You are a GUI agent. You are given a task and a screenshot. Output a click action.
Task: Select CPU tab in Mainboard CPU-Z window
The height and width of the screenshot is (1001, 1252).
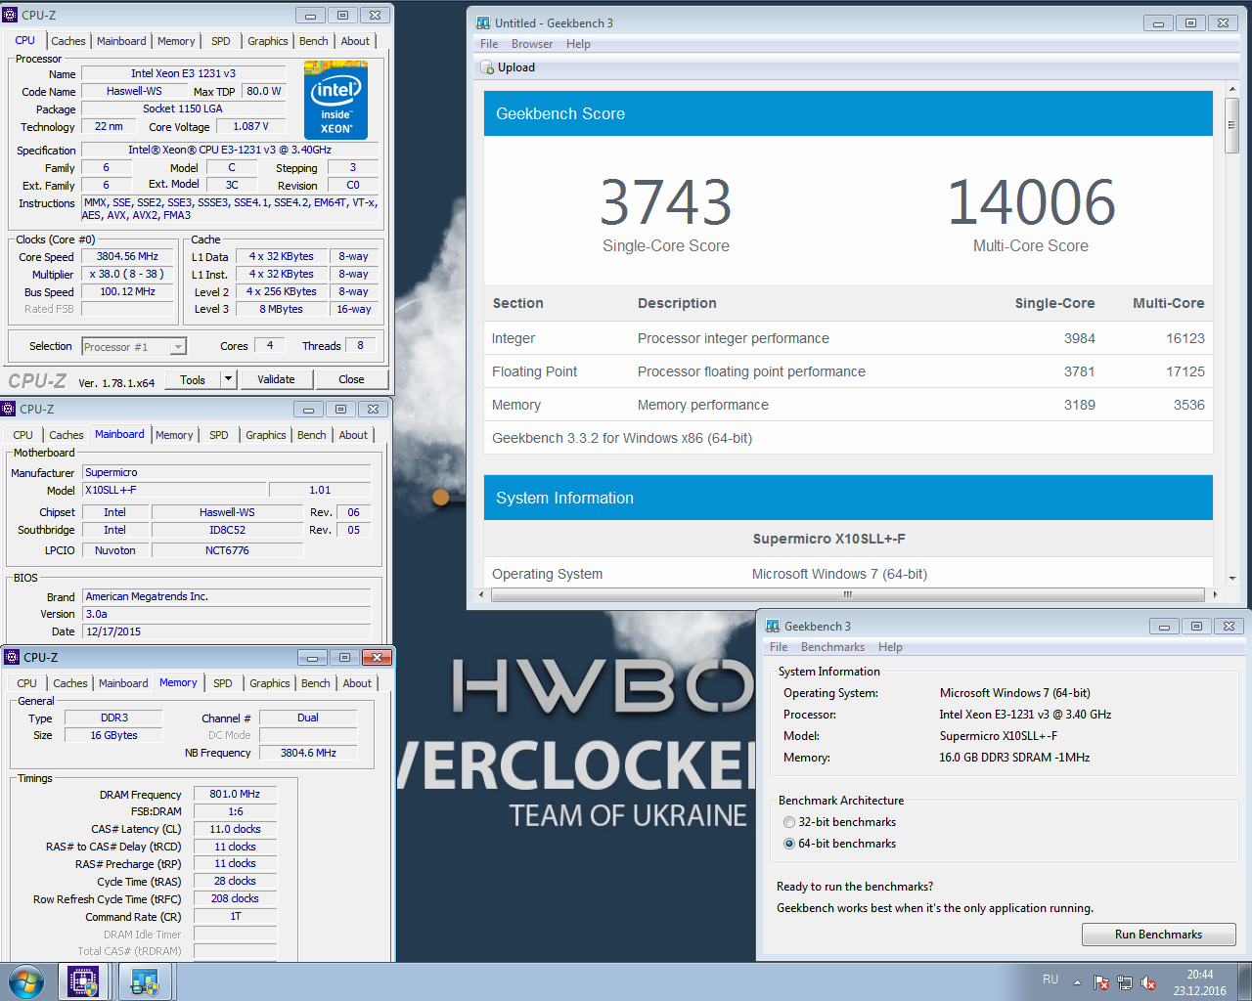[23, 435]
